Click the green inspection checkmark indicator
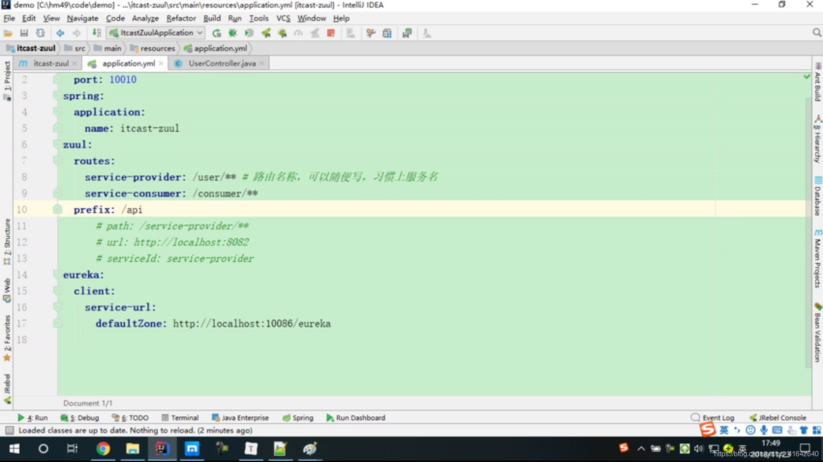The image size is (823, 462). pos(807,76)
